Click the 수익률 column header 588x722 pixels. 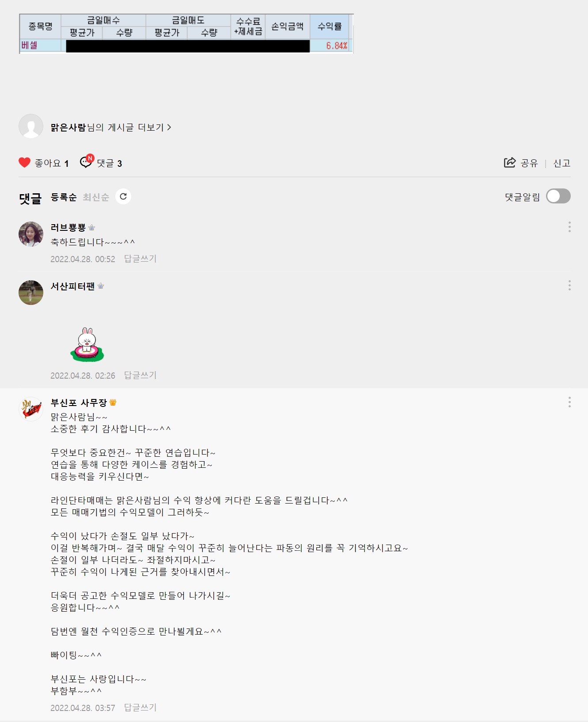click(x=330, y=26)
